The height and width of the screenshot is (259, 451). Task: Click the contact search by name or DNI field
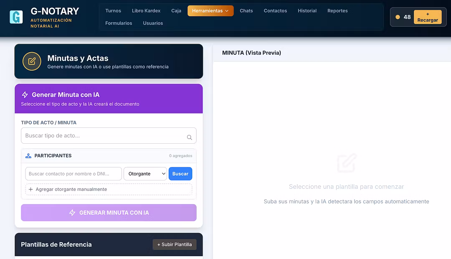click(x=73, y=174)
